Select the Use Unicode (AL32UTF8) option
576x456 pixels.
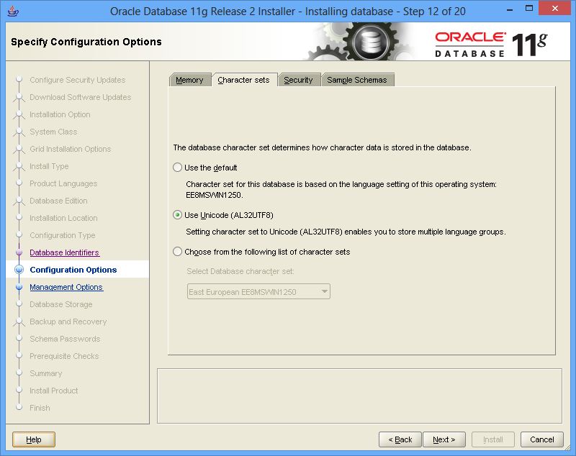177,215
